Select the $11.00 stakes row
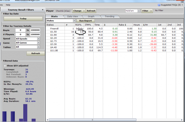185x122 pixels. click(114, 50)
